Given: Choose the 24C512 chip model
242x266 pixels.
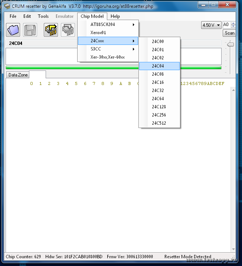Looking at the screenshot, I should [x=159, y=123].
